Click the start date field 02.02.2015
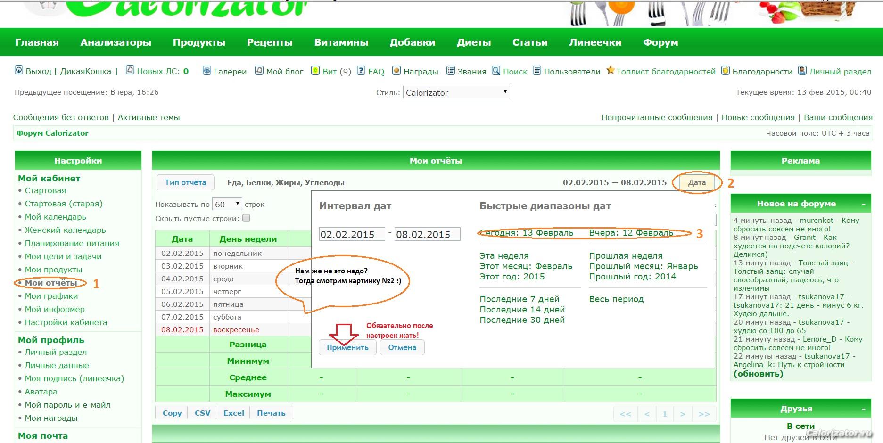 pos(352,234)
